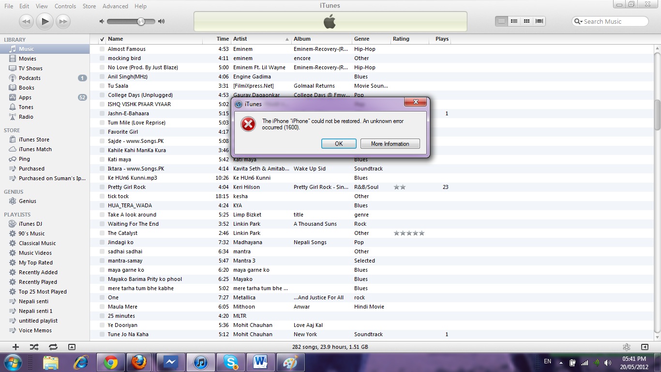The height and width of the screenshot is (372, 661).
Task: Skip back with the Previous track button
Action: pyautogui.click(x=26, y=21)
